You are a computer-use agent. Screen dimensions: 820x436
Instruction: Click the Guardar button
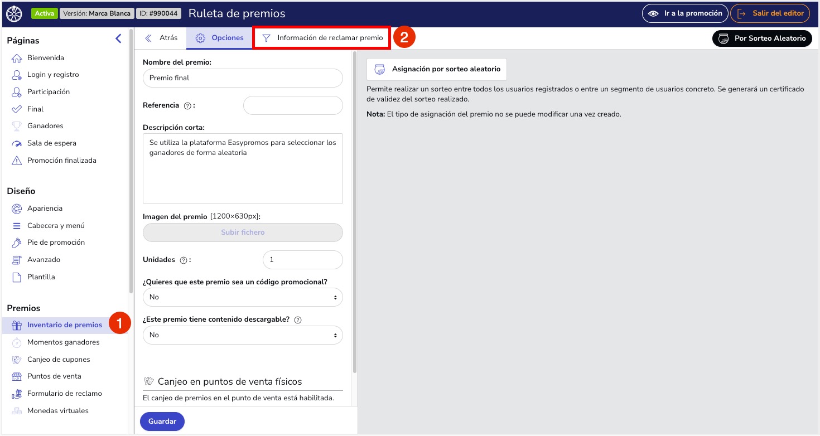tap(162, 422)
